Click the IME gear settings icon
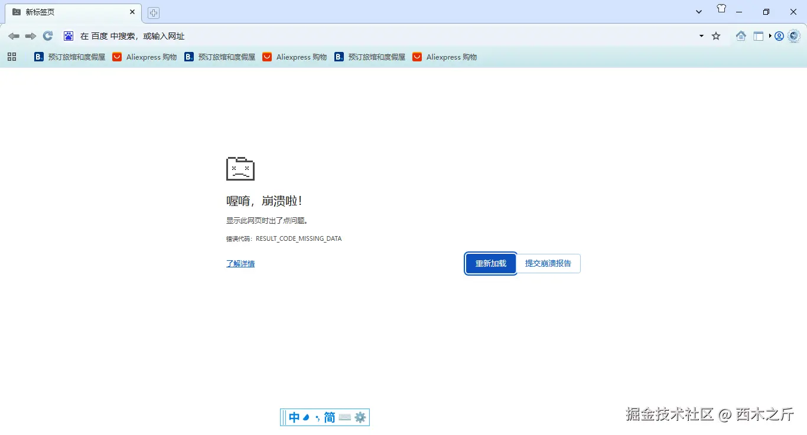 click(x=360, y=418)
